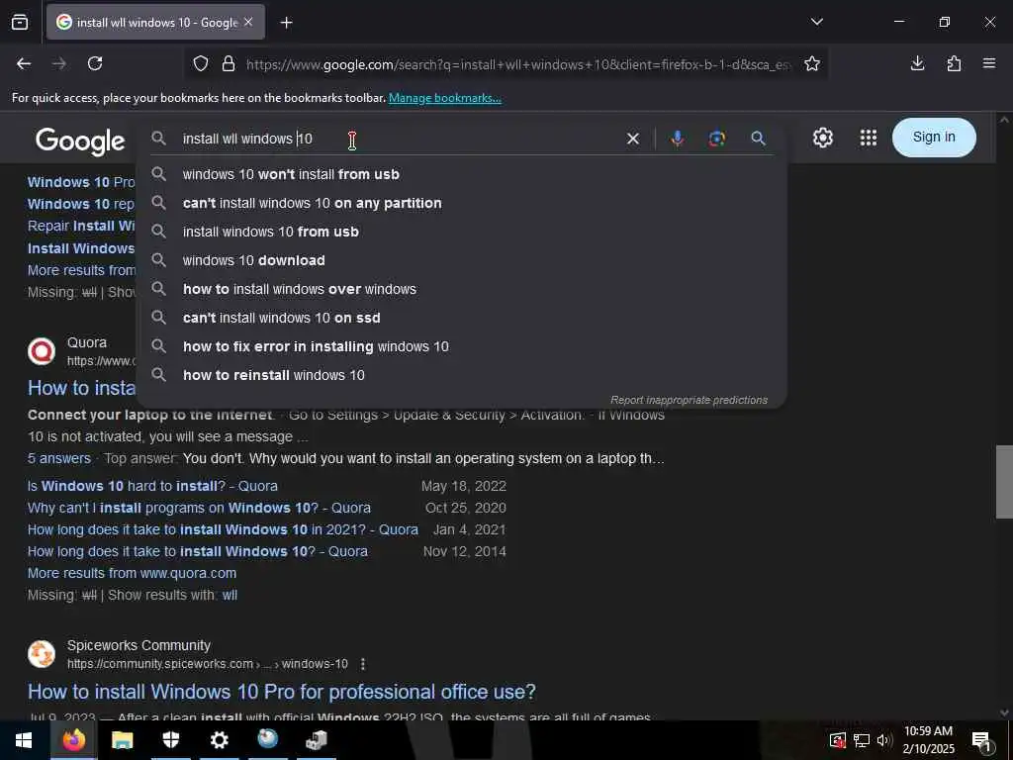Open File Explorer from taskbar
The width and height of the screenshot is (1013, 760).
coord(122,740)
